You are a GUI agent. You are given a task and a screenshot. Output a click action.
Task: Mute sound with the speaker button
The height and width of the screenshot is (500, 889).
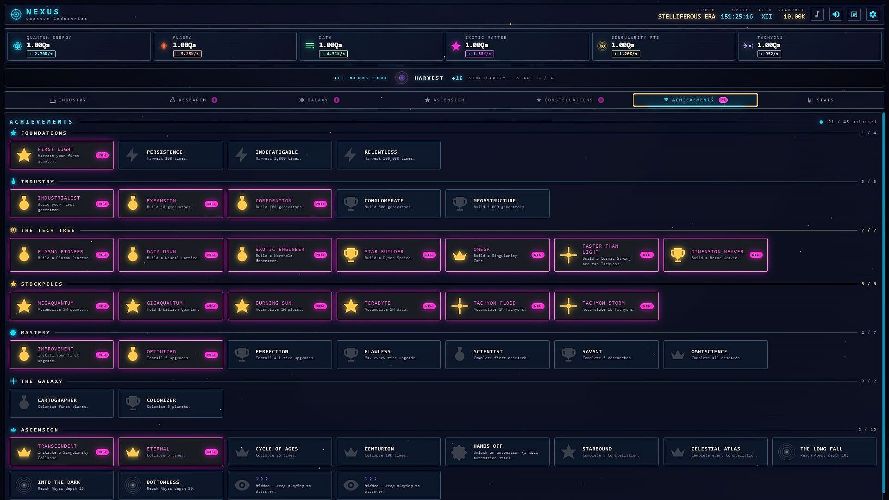point(836,14)
